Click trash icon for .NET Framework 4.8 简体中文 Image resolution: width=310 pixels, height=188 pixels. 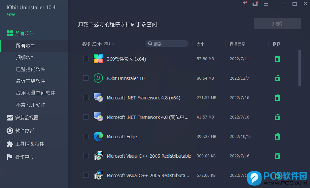[x=278, y=117]
